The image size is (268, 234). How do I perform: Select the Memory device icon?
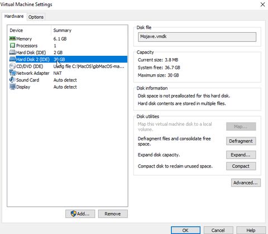[12, 39]
